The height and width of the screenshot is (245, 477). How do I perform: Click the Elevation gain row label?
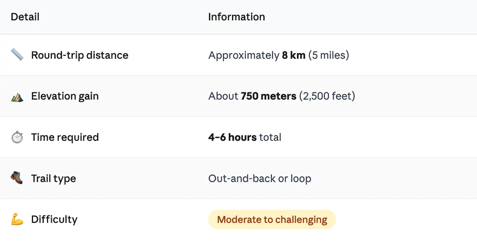click(65, 96)
